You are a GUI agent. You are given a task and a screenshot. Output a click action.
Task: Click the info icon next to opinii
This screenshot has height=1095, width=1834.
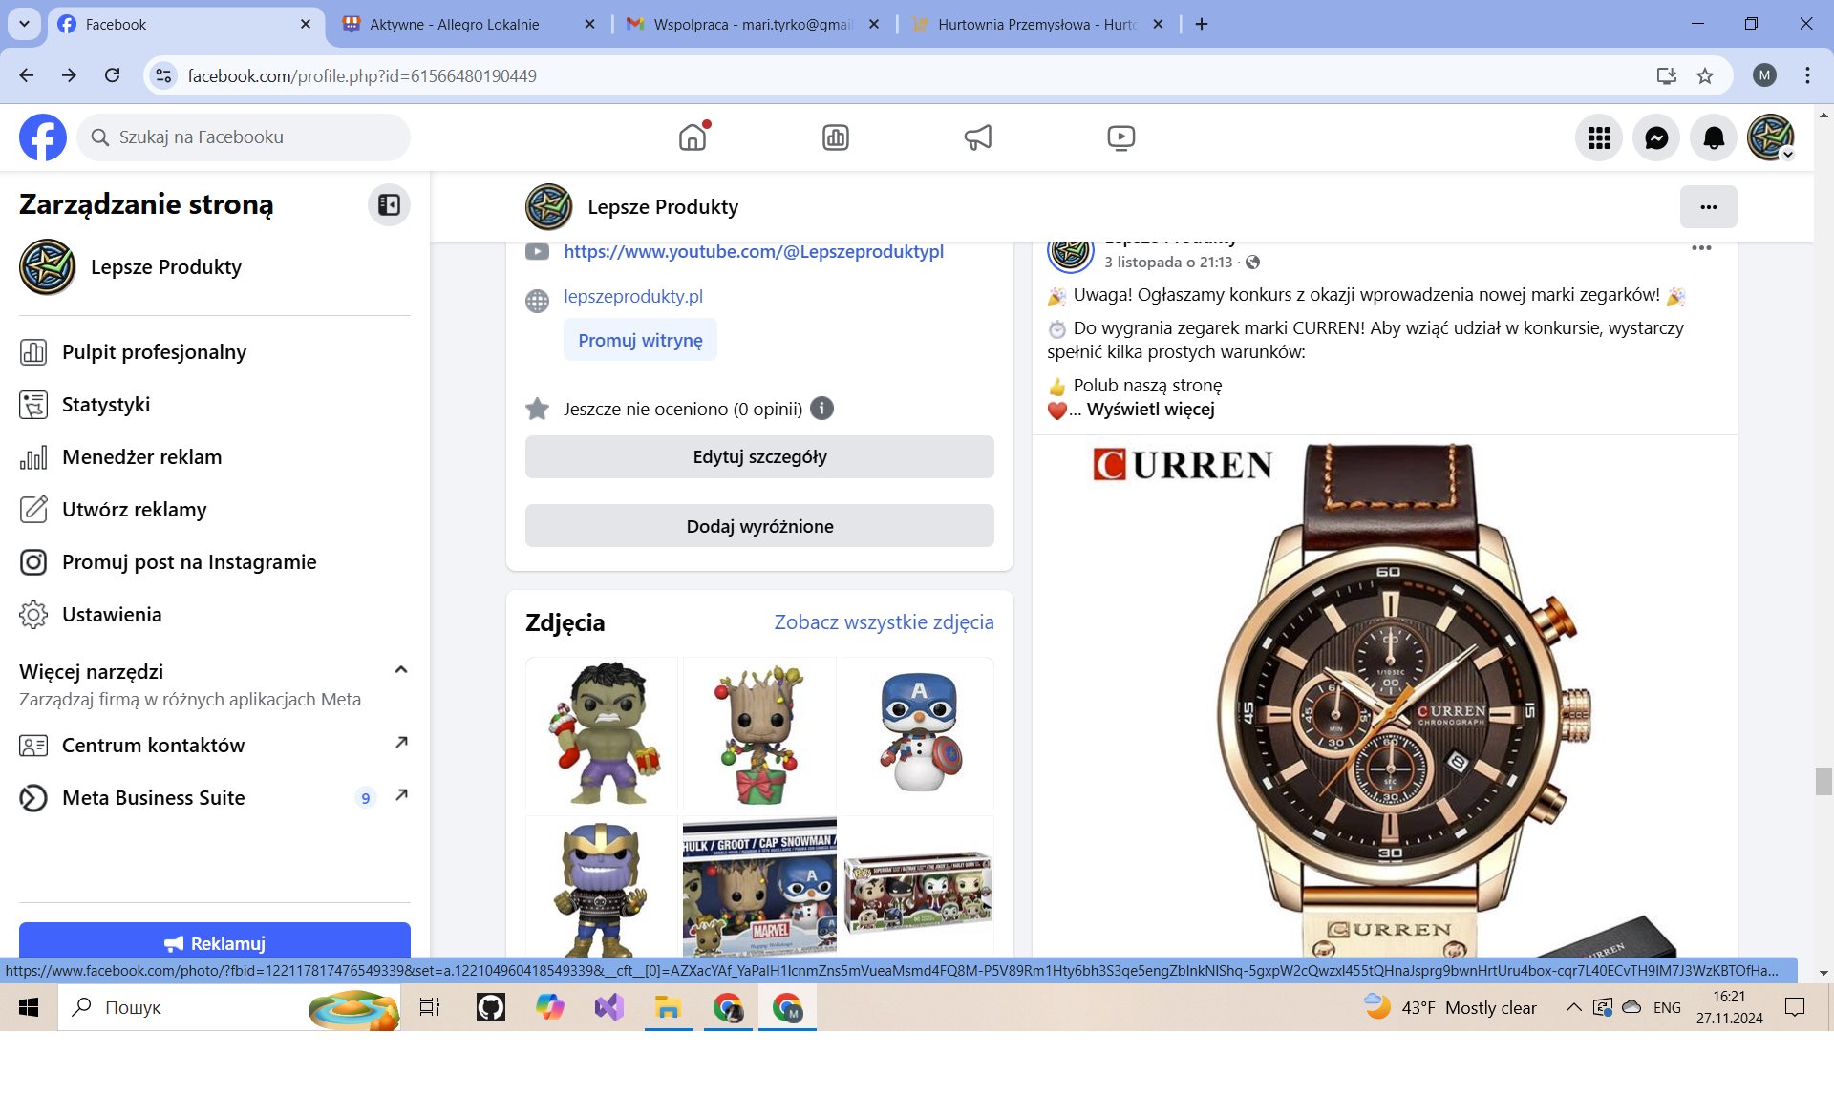[x=821, y=409]
